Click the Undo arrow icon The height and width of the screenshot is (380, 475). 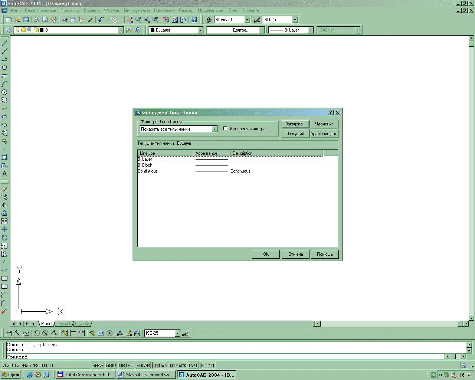101,20
